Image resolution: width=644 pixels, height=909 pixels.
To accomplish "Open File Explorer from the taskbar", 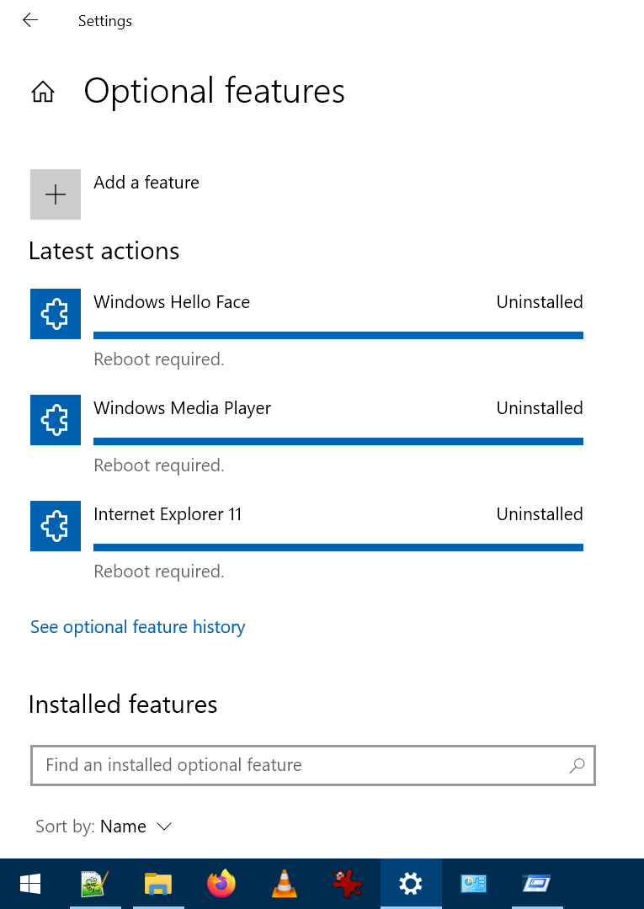I will click(x=157, y=884).
